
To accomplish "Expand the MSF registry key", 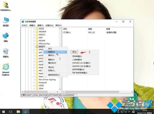I will [x=34, y=38].
